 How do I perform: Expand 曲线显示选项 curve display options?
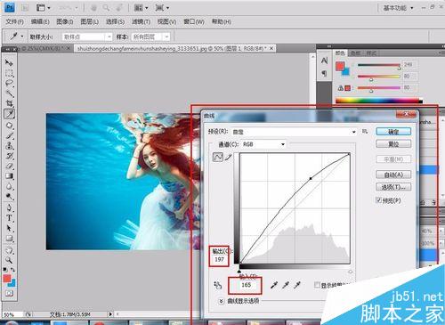(x=221, y=301)
